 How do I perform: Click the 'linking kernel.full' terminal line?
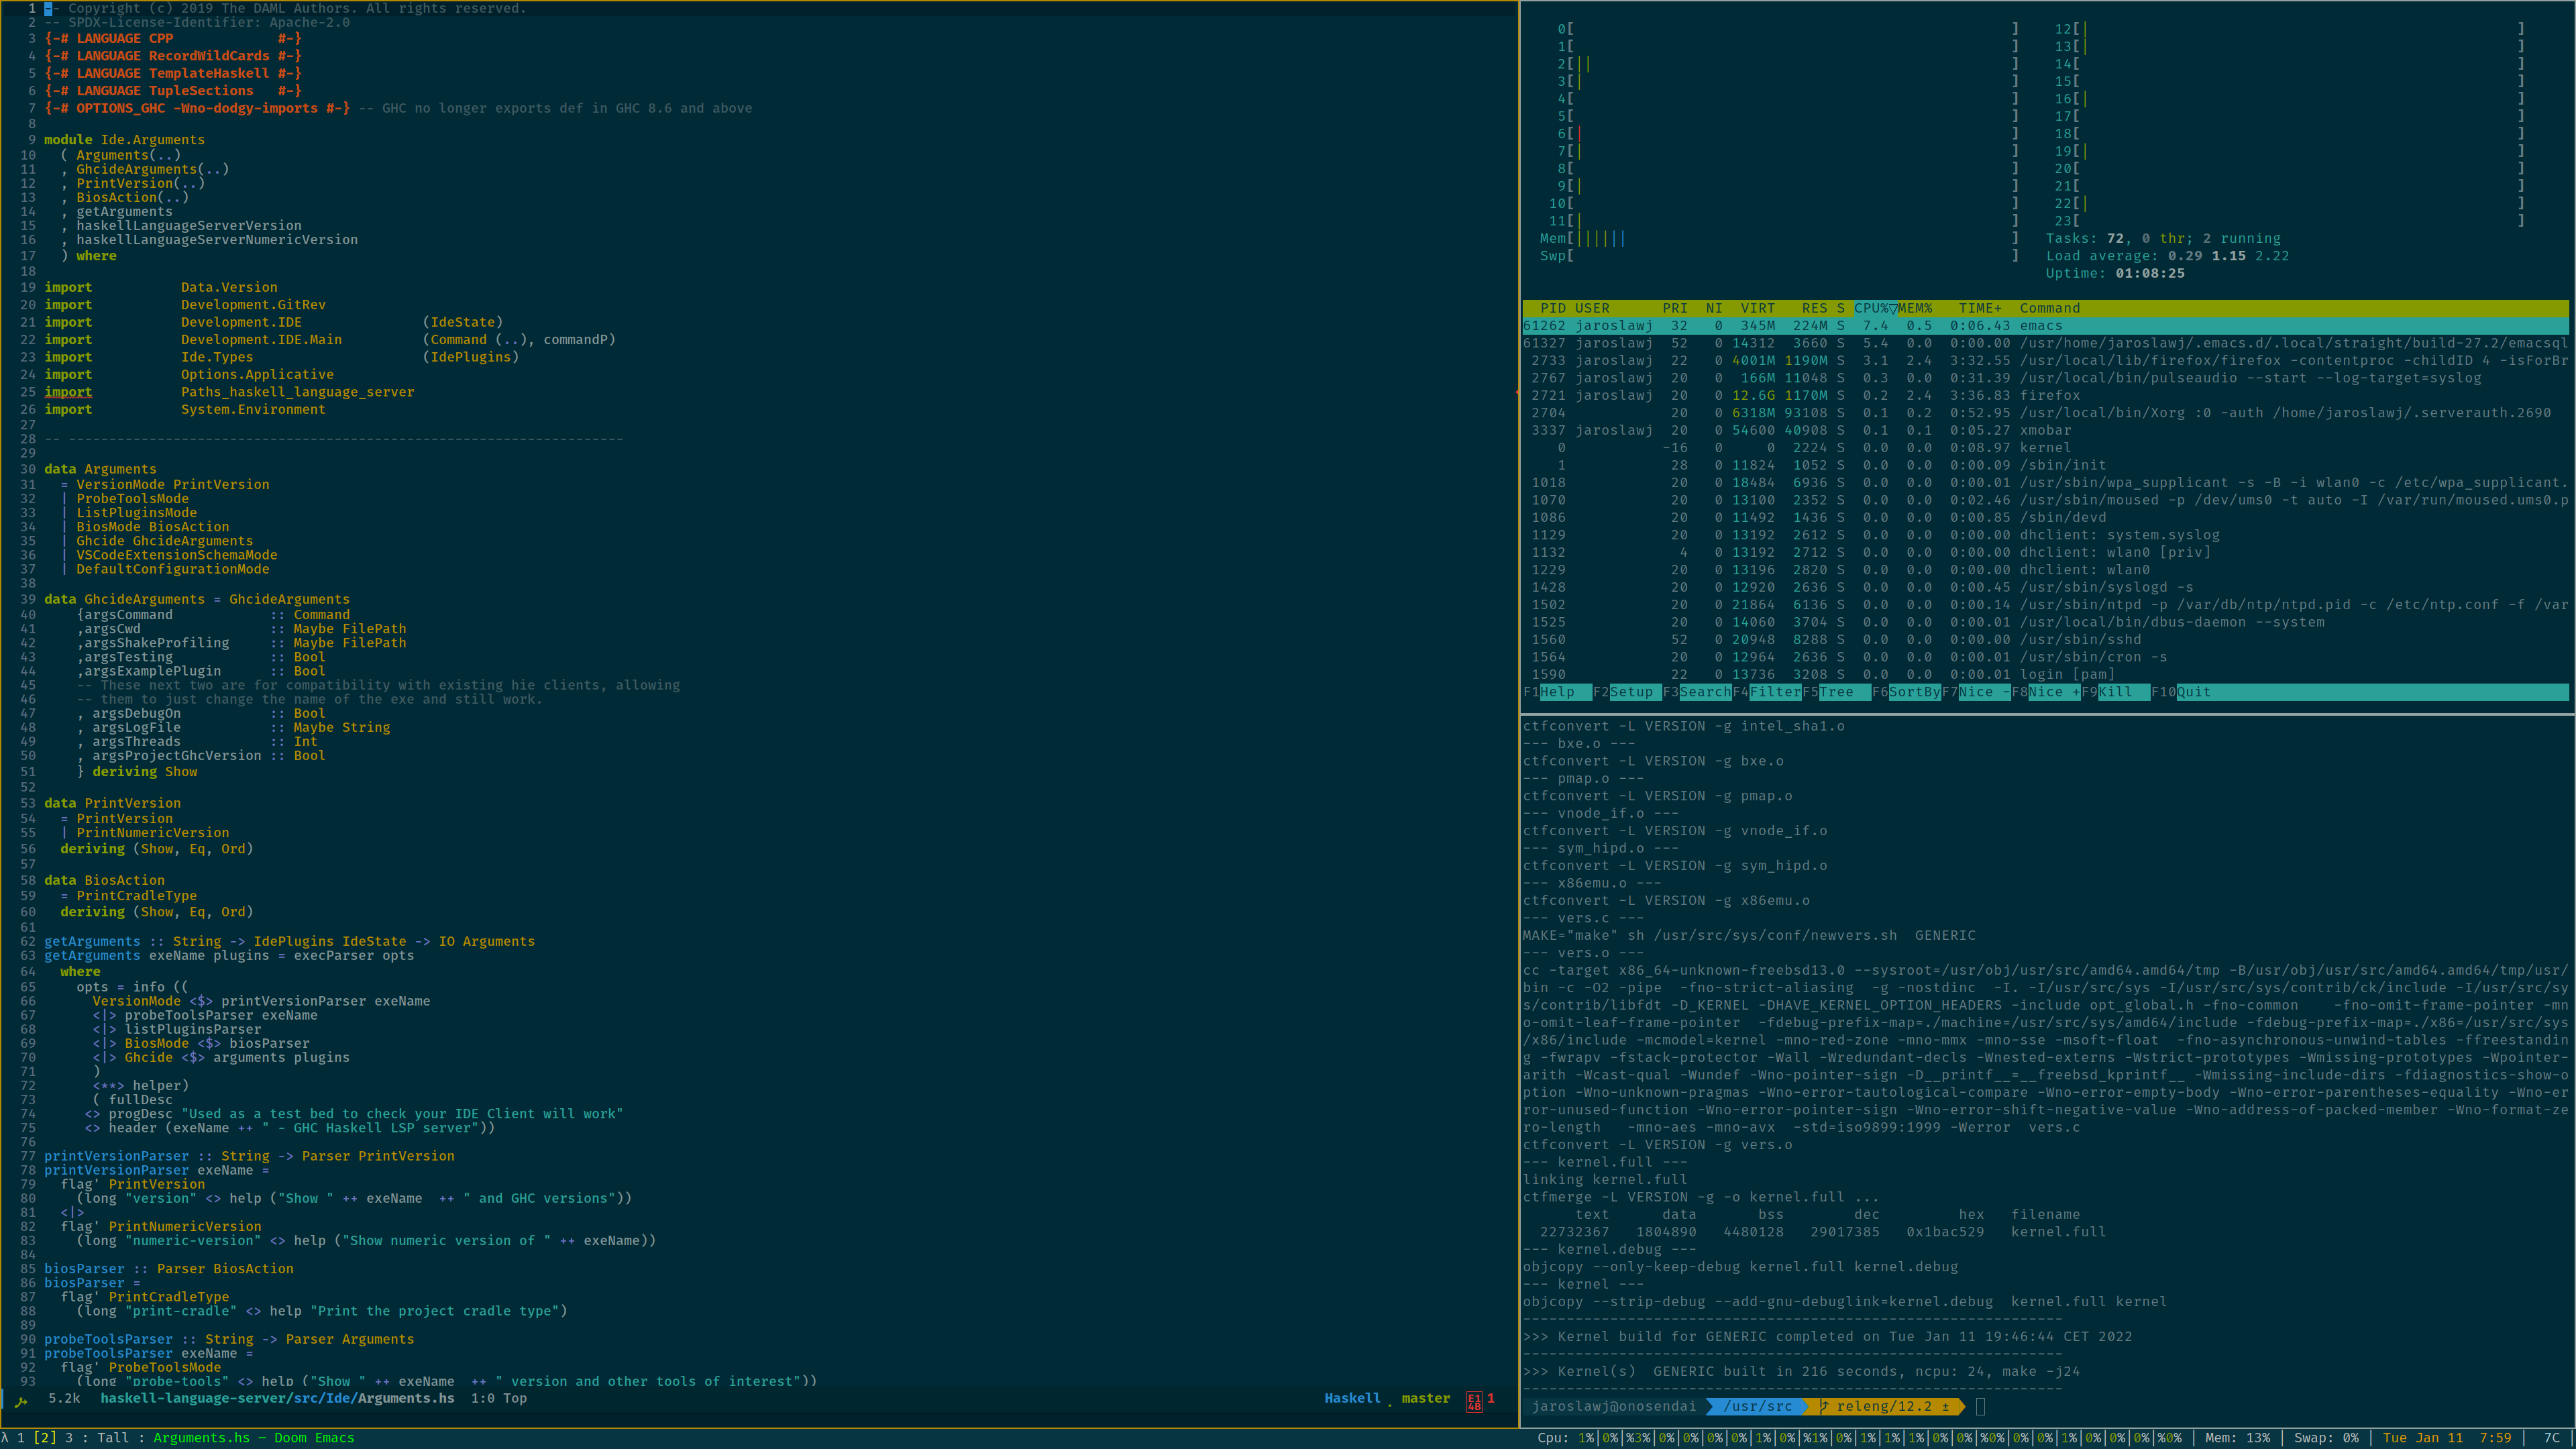(1605, 1180)
